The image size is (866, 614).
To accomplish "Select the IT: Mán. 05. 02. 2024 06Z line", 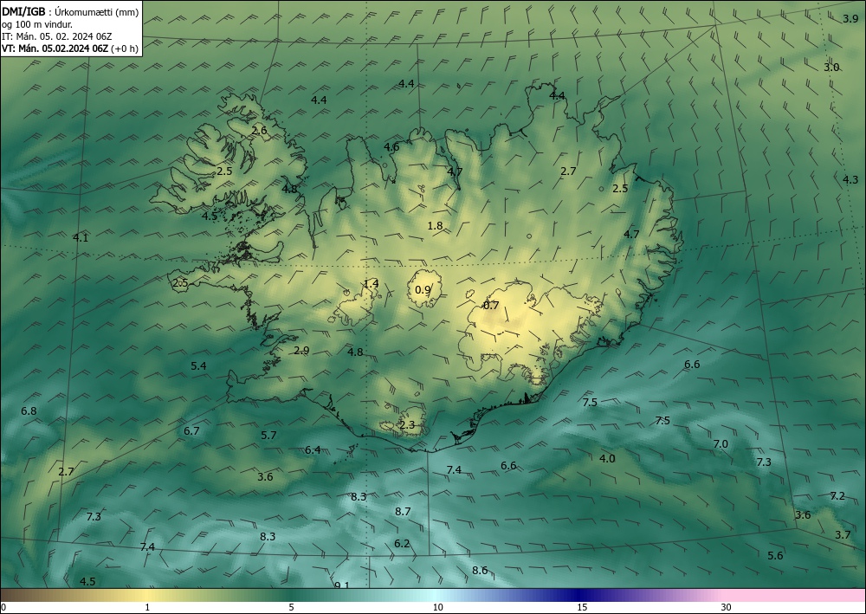I will [57, 36].
